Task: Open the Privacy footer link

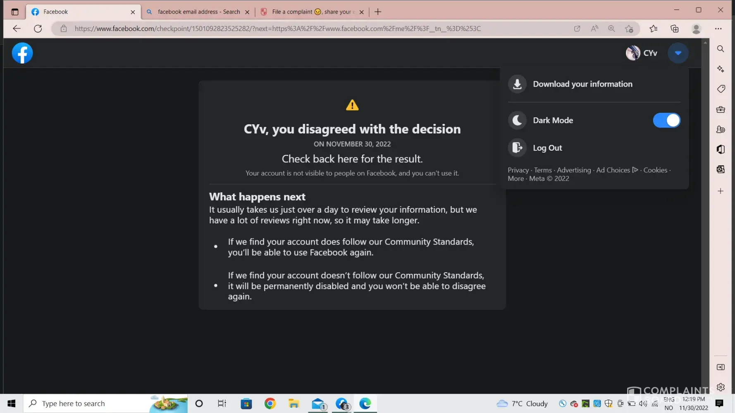Action: point(518,170)
